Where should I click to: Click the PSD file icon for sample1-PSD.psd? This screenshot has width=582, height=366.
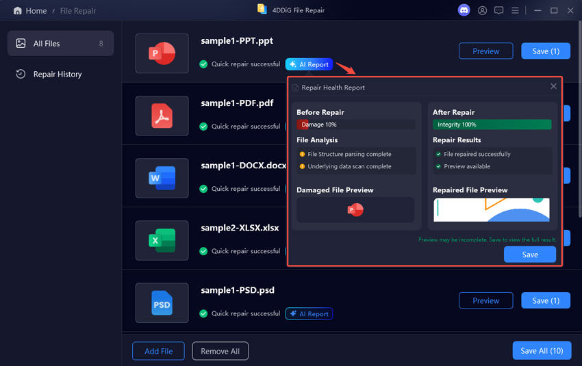coord(162,303)
